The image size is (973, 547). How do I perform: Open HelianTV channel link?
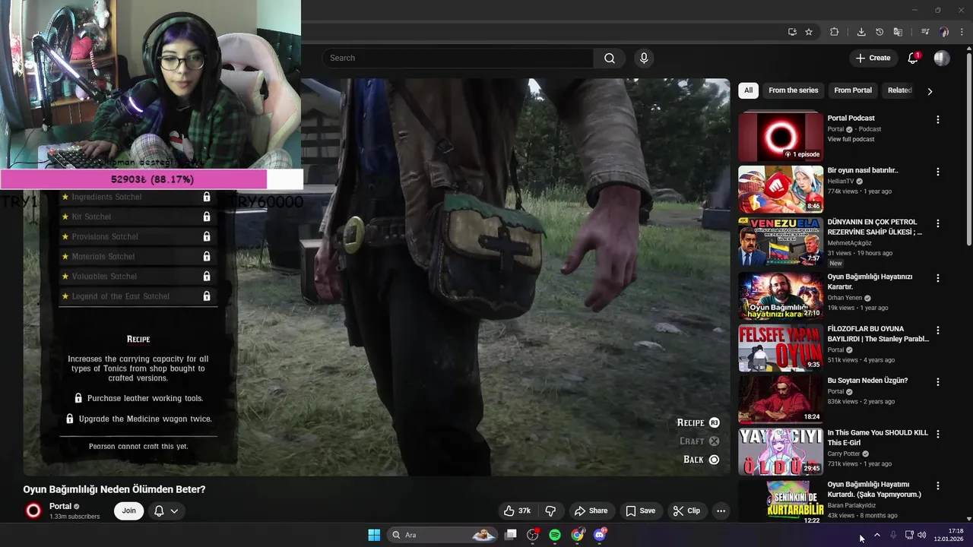(x=841, y=182)
